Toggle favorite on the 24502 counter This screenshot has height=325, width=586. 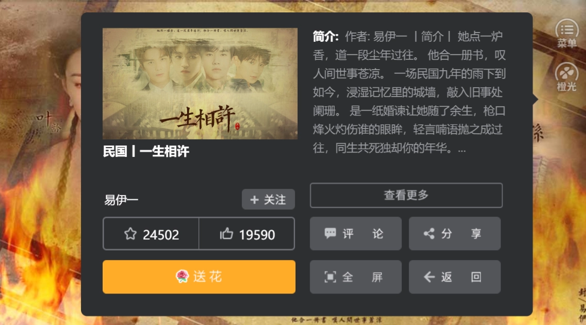point(151,234)
